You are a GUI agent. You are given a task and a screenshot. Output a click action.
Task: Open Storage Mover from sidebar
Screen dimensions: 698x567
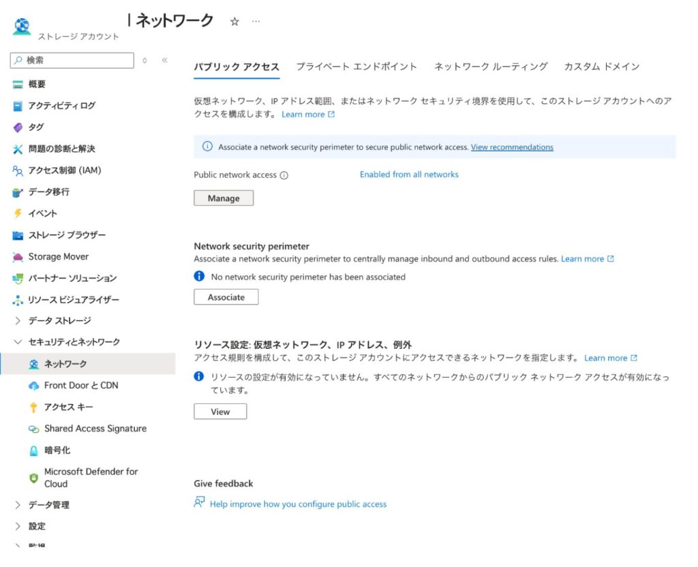click(x=58, y=257)
